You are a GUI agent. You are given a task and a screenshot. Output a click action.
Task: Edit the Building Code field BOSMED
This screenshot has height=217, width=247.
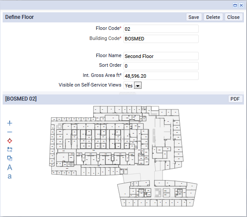click(161, 39)
